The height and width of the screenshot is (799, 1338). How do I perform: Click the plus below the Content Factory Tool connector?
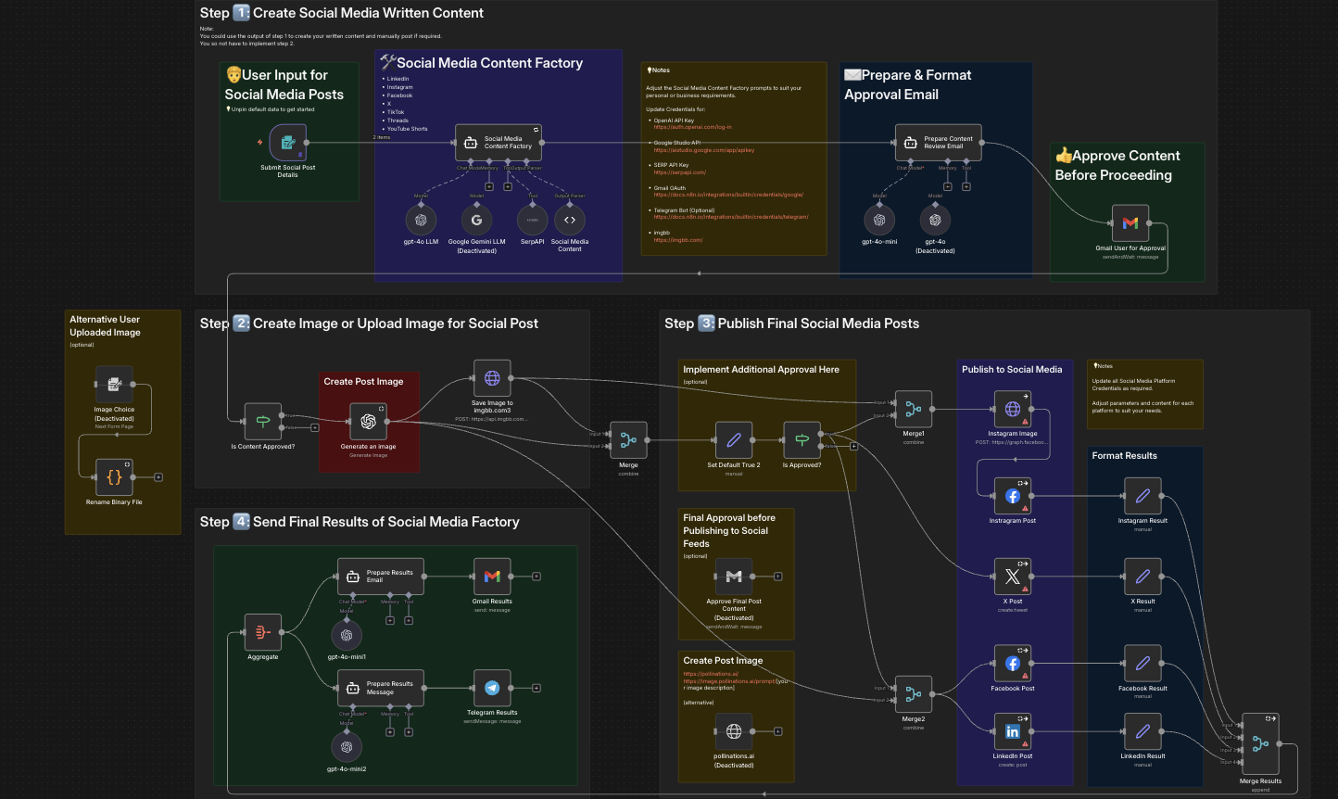pos(508,186)
